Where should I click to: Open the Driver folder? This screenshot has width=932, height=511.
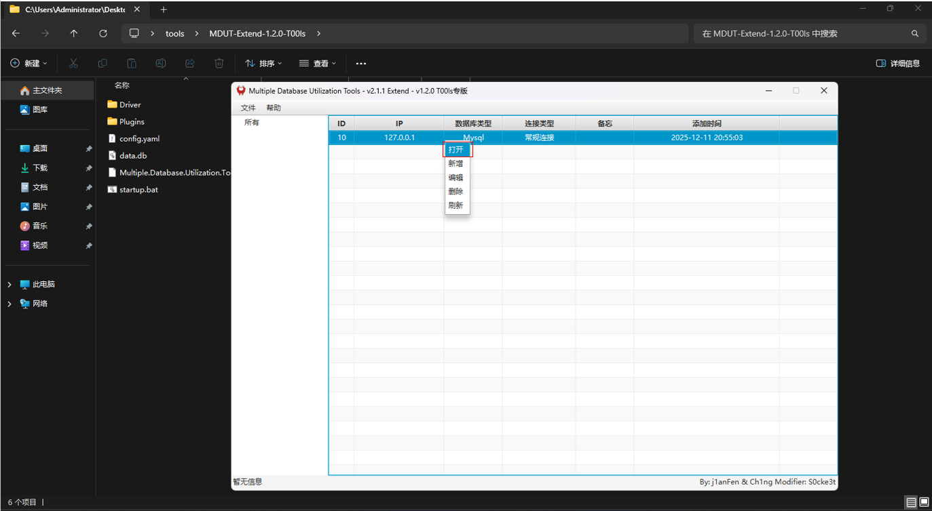click(x=124, y=104)
